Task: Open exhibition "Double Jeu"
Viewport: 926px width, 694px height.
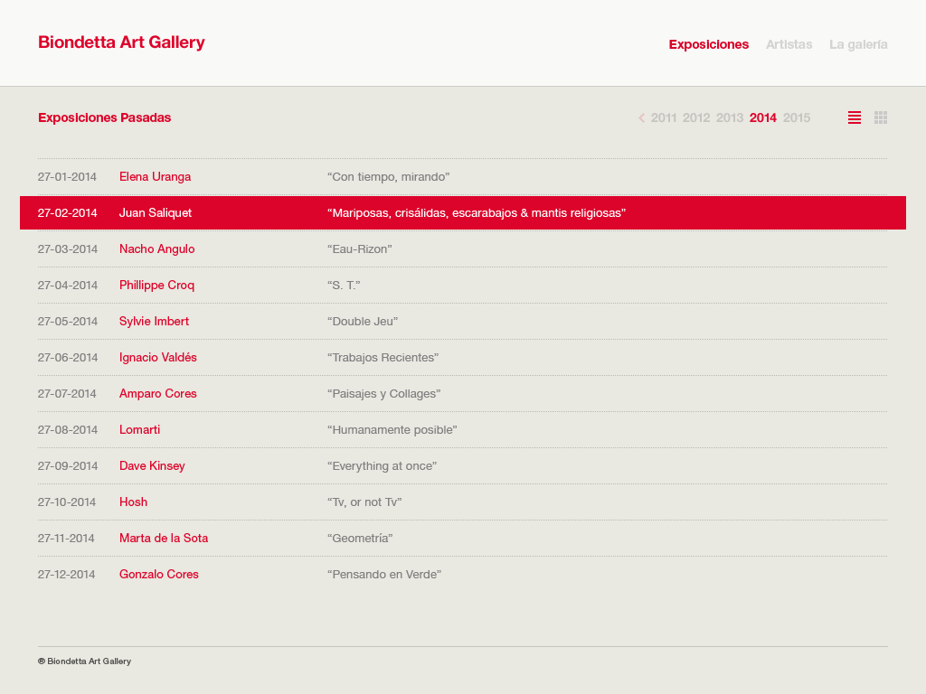Action: click(x=362, y=322)
